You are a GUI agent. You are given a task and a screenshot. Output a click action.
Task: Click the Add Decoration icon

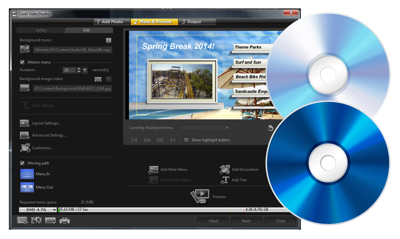click(x=224, y=169)
